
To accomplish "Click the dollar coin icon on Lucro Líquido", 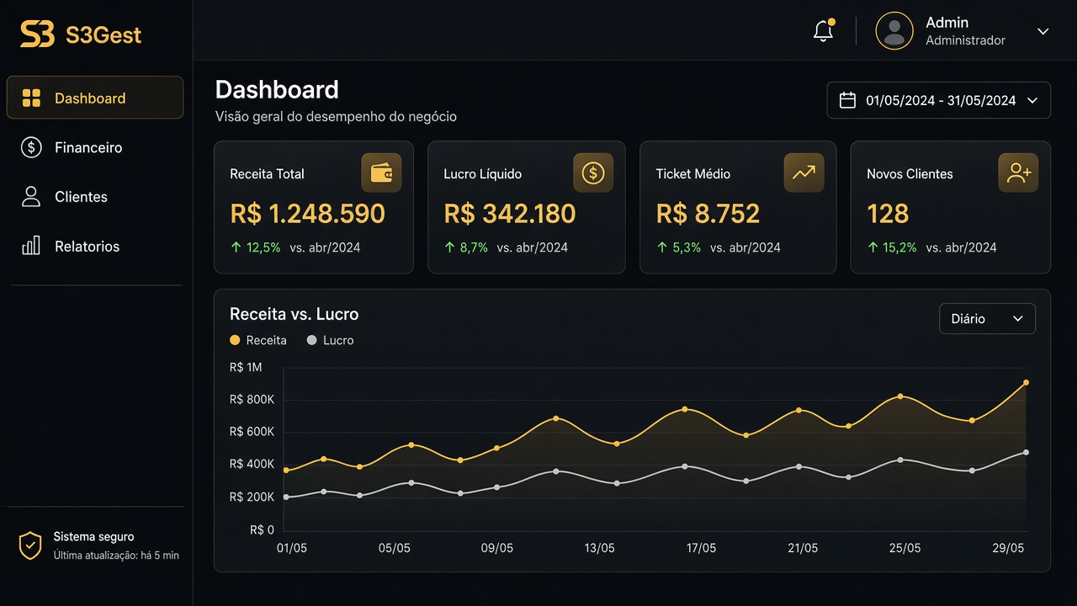I will click(x=593, y=173).
